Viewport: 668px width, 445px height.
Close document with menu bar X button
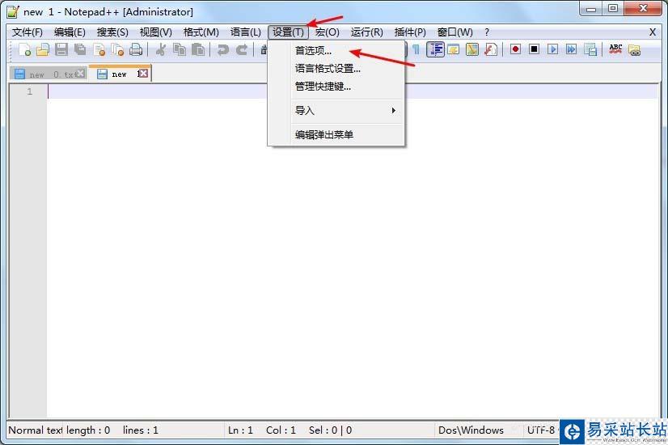pyautogui.click(x=653, y=32)
